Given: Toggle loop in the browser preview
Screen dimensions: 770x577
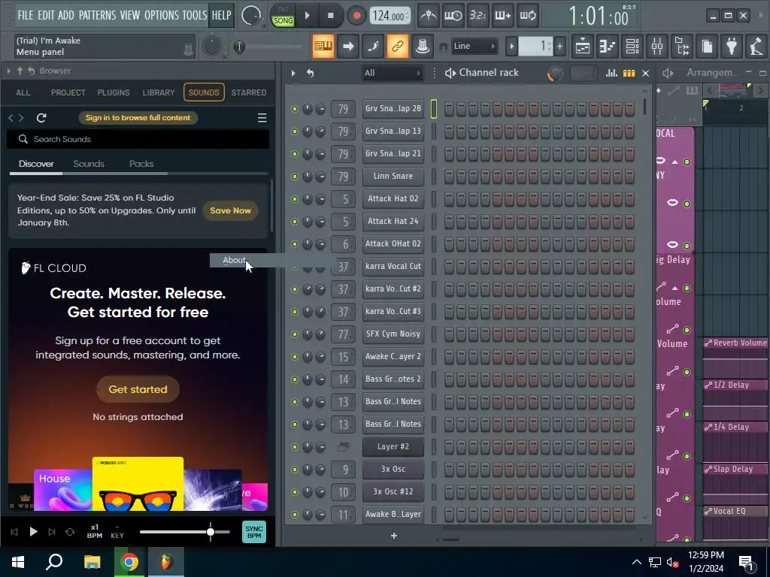Looking at the screenshot, I should coord(70,532).
